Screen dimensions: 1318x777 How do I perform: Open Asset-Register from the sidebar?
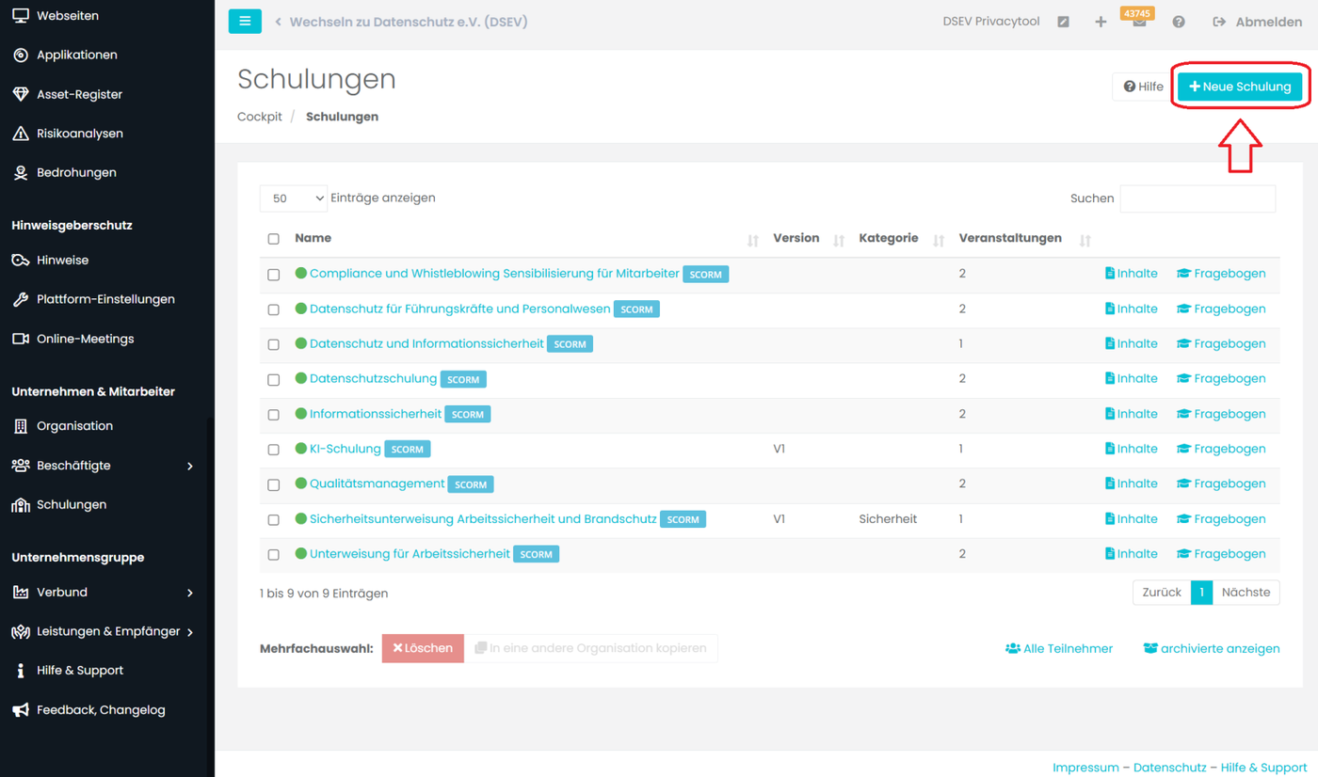79,94
